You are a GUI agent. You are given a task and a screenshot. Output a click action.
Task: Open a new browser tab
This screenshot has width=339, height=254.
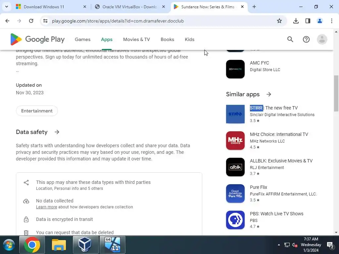(254, 7)
